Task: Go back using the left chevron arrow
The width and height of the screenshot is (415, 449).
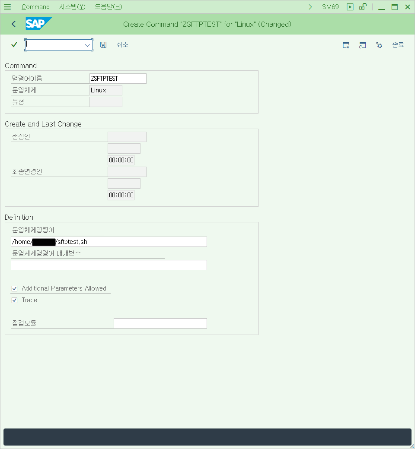Action: coord(13,24)
